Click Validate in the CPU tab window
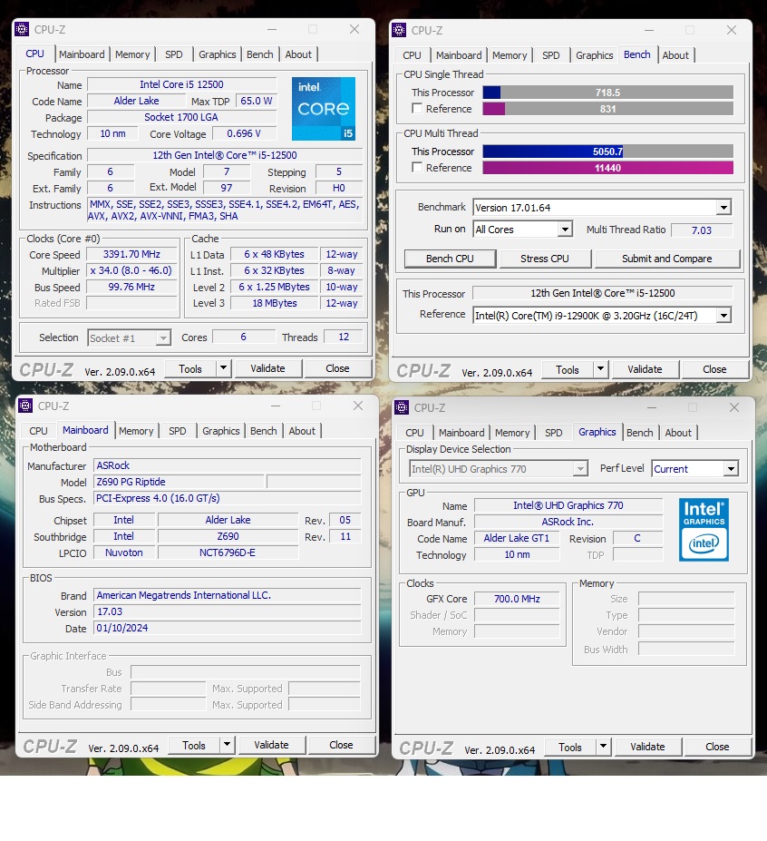This screenshot has width=767, height=841. (x=267, y=368)
